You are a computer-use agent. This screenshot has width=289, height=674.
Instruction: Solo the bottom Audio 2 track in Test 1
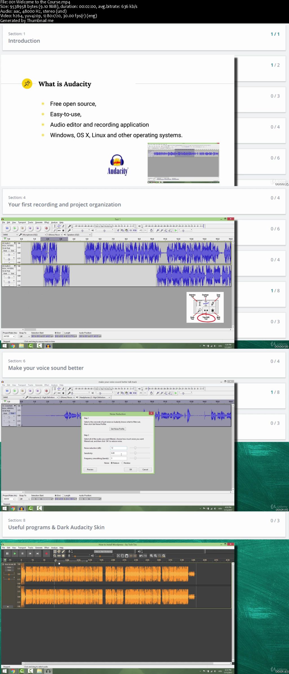click(12, 274)
